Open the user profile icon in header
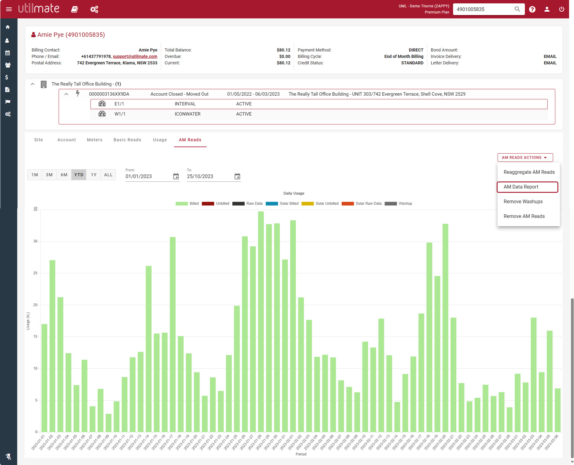Screen dimensions: 574x465 tap(547, 9)
